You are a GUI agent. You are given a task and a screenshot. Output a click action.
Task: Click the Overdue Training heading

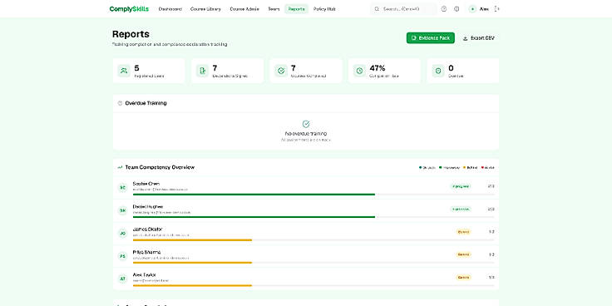146,103
